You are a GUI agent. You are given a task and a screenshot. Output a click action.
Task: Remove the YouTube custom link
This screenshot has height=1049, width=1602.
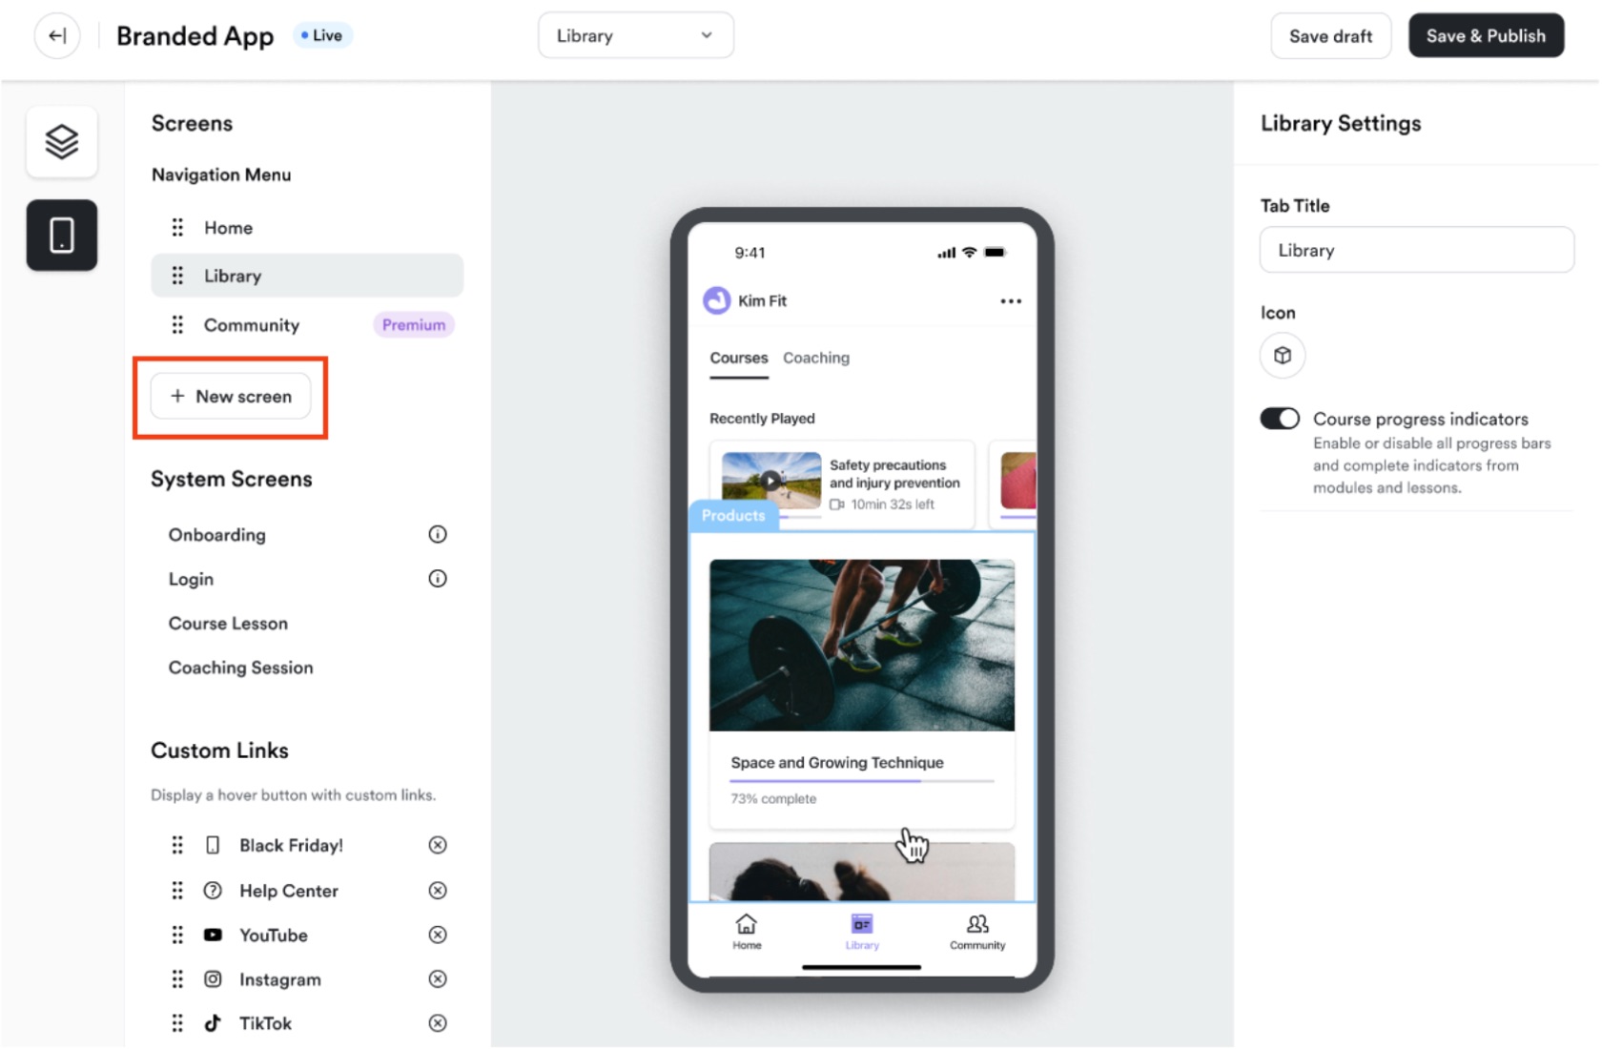[x=438, y=935]
